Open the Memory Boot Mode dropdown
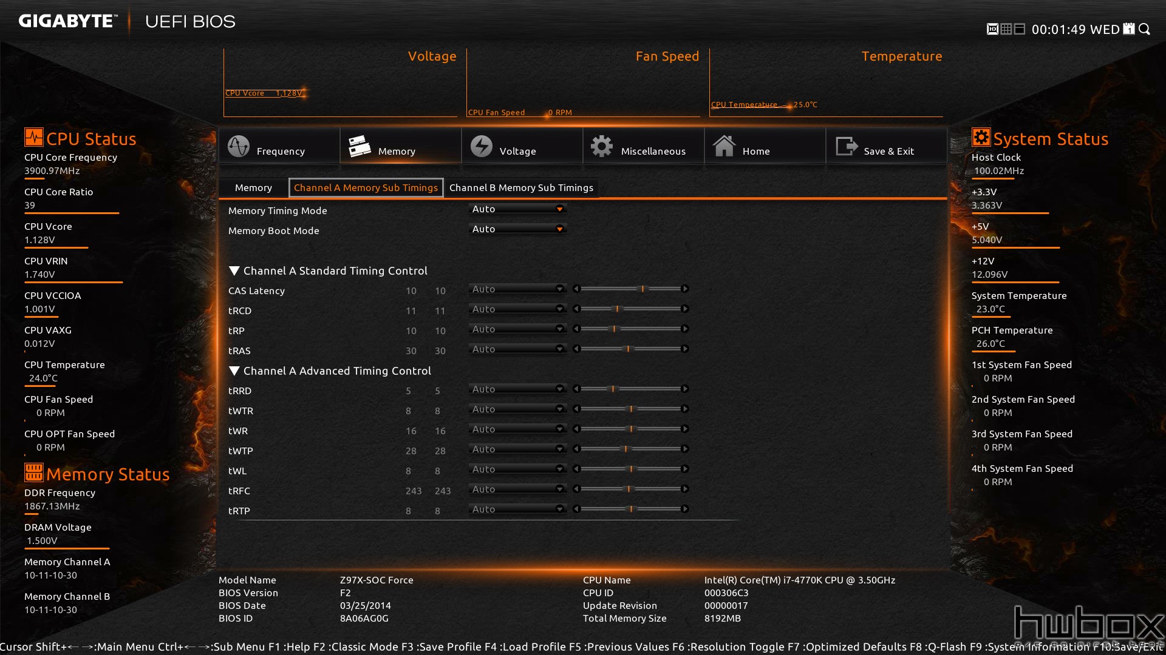 point(517,229)
